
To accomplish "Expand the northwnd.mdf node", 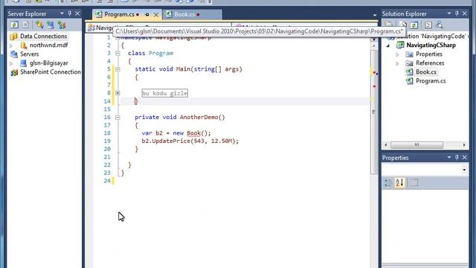I will pyautogui.click(x=11, y=45).
